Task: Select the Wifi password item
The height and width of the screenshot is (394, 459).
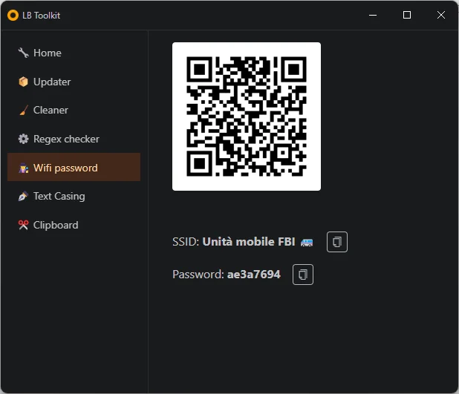Action: 74,168
